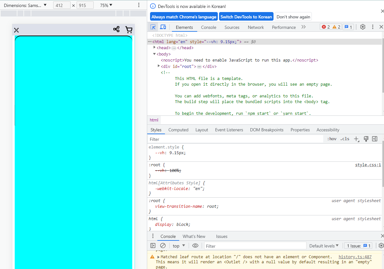Click viewport width 412 field
Screen dimensions: 384x269
pos(62,5)
